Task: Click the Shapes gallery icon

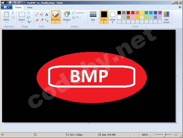Action: pos(67,14)
